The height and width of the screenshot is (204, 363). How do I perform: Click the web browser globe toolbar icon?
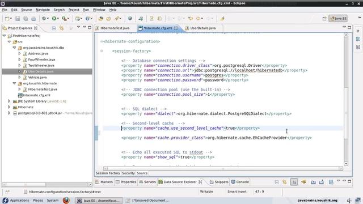tap(130, 19)
